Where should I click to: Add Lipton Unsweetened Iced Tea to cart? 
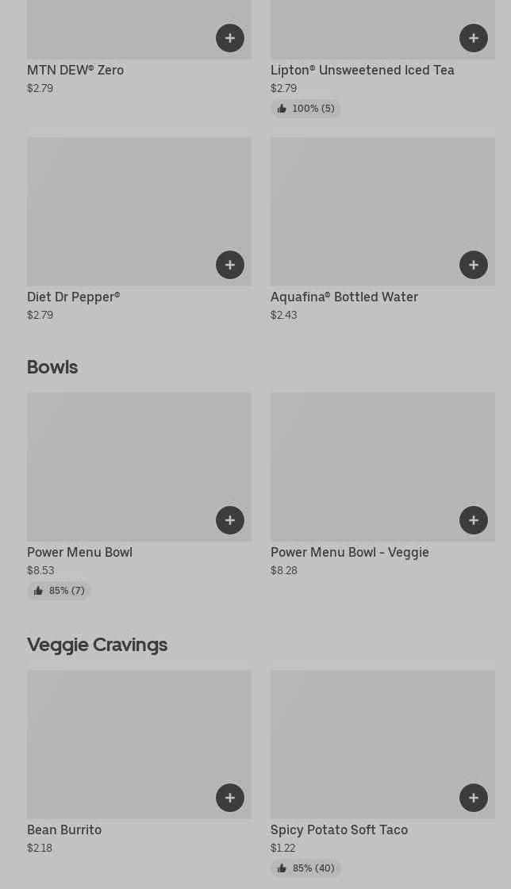474,38
